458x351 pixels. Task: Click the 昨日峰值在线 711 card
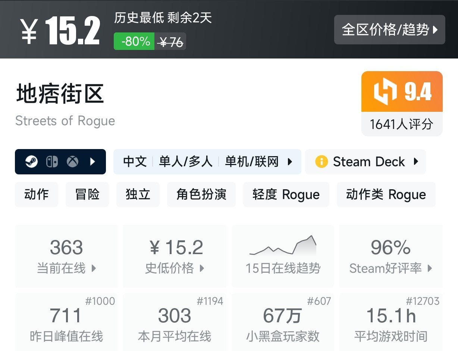pos(66,322)
